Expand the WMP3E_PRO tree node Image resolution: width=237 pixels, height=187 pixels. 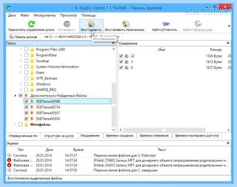click(21, 90)
